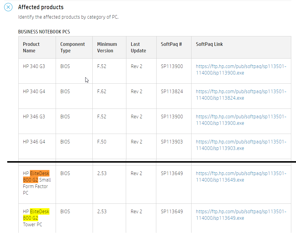Click the SP113824 SoftPaq number
Image resolution: width=296 pixels, height=233 pixels.
(x=172, y=91)
